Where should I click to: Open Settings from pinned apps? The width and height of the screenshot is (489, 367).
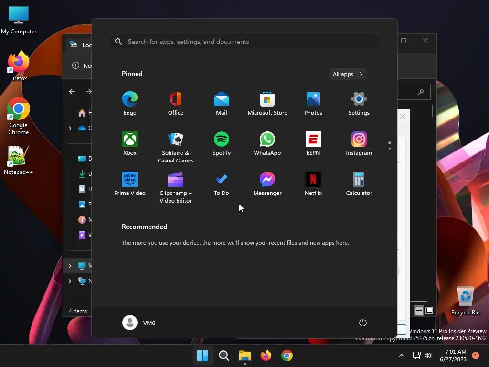click(359, 103)
